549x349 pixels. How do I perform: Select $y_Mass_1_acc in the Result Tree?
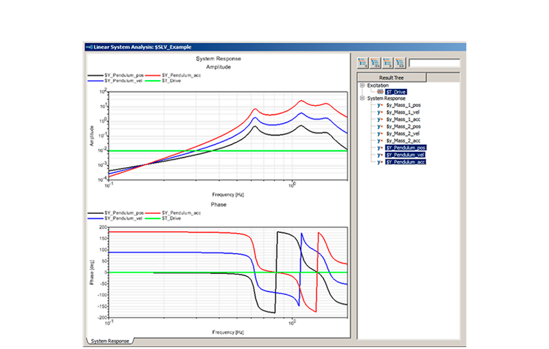(403, 119)
